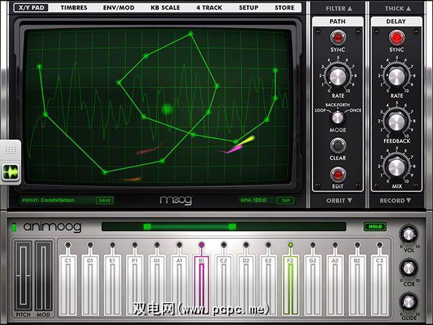This screenshot has height=325, width=433.
Task: Click the green waveform icon on left edge
Action: (10, 173)
